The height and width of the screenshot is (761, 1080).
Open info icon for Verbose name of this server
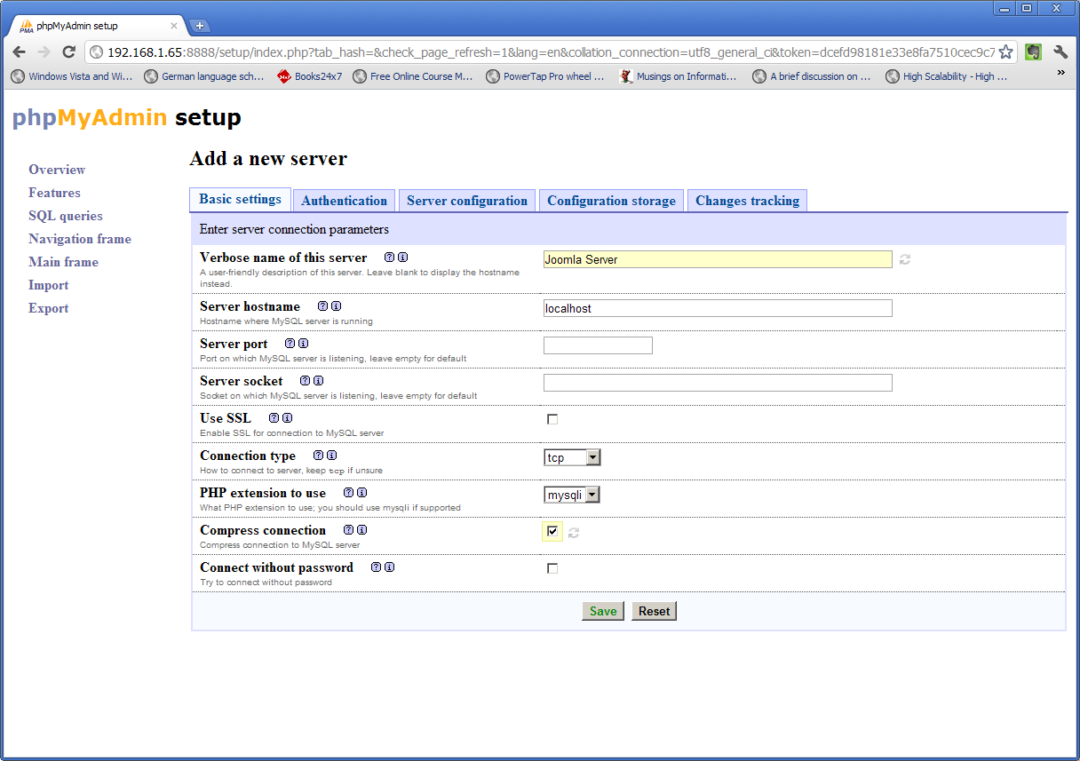click(x=402, y=258)
